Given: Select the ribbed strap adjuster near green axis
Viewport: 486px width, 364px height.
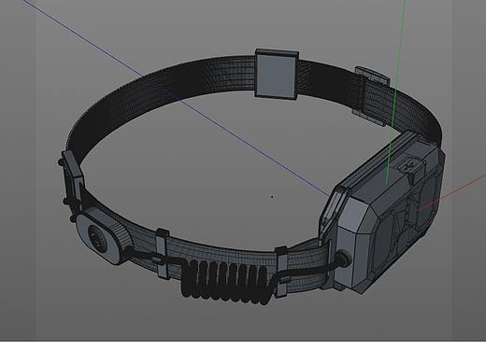Looking at the screenshot, I should (x=371, y=96).
